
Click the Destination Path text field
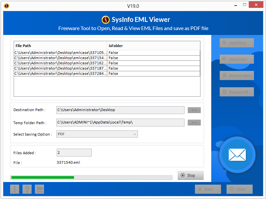click(x=120, y=110)
